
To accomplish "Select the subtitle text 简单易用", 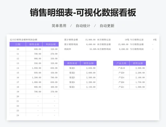I will click(x=59, y=26).
